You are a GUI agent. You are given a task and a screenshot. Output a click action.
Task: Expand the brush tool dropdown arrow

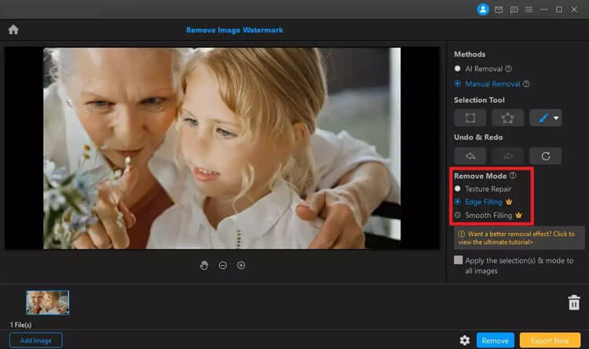click(x=556, y=118)
